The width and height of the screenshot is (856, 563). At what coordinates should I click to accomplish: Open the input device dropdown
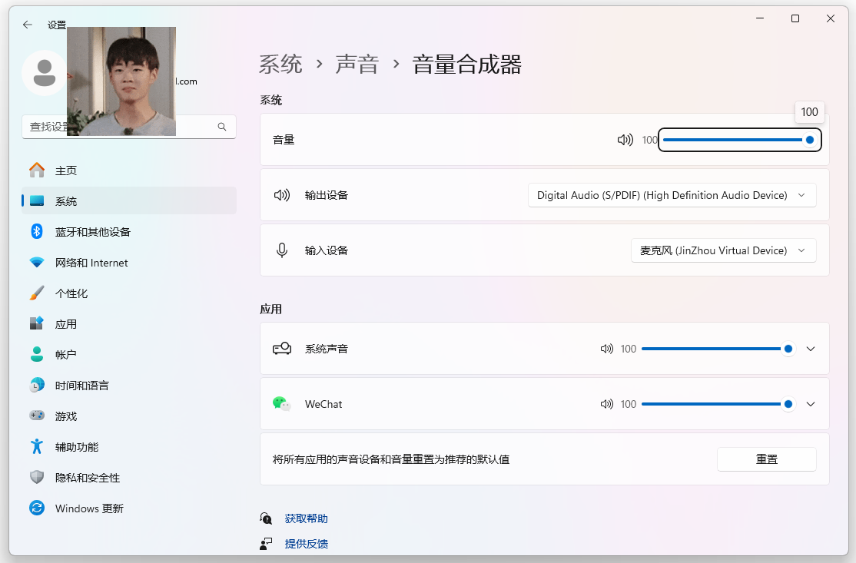pyautogui.click(x=723, y=250)
